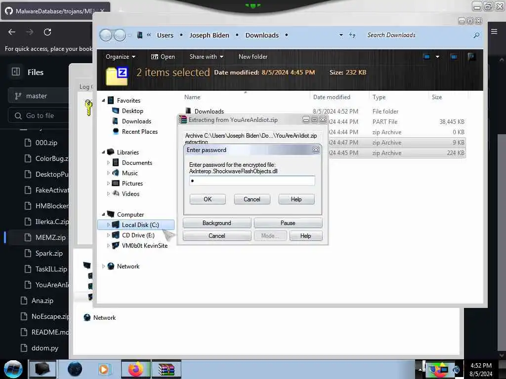Screen dimensions: 506x379
Task: Expand the Videos library
Action: coord(108,193)
